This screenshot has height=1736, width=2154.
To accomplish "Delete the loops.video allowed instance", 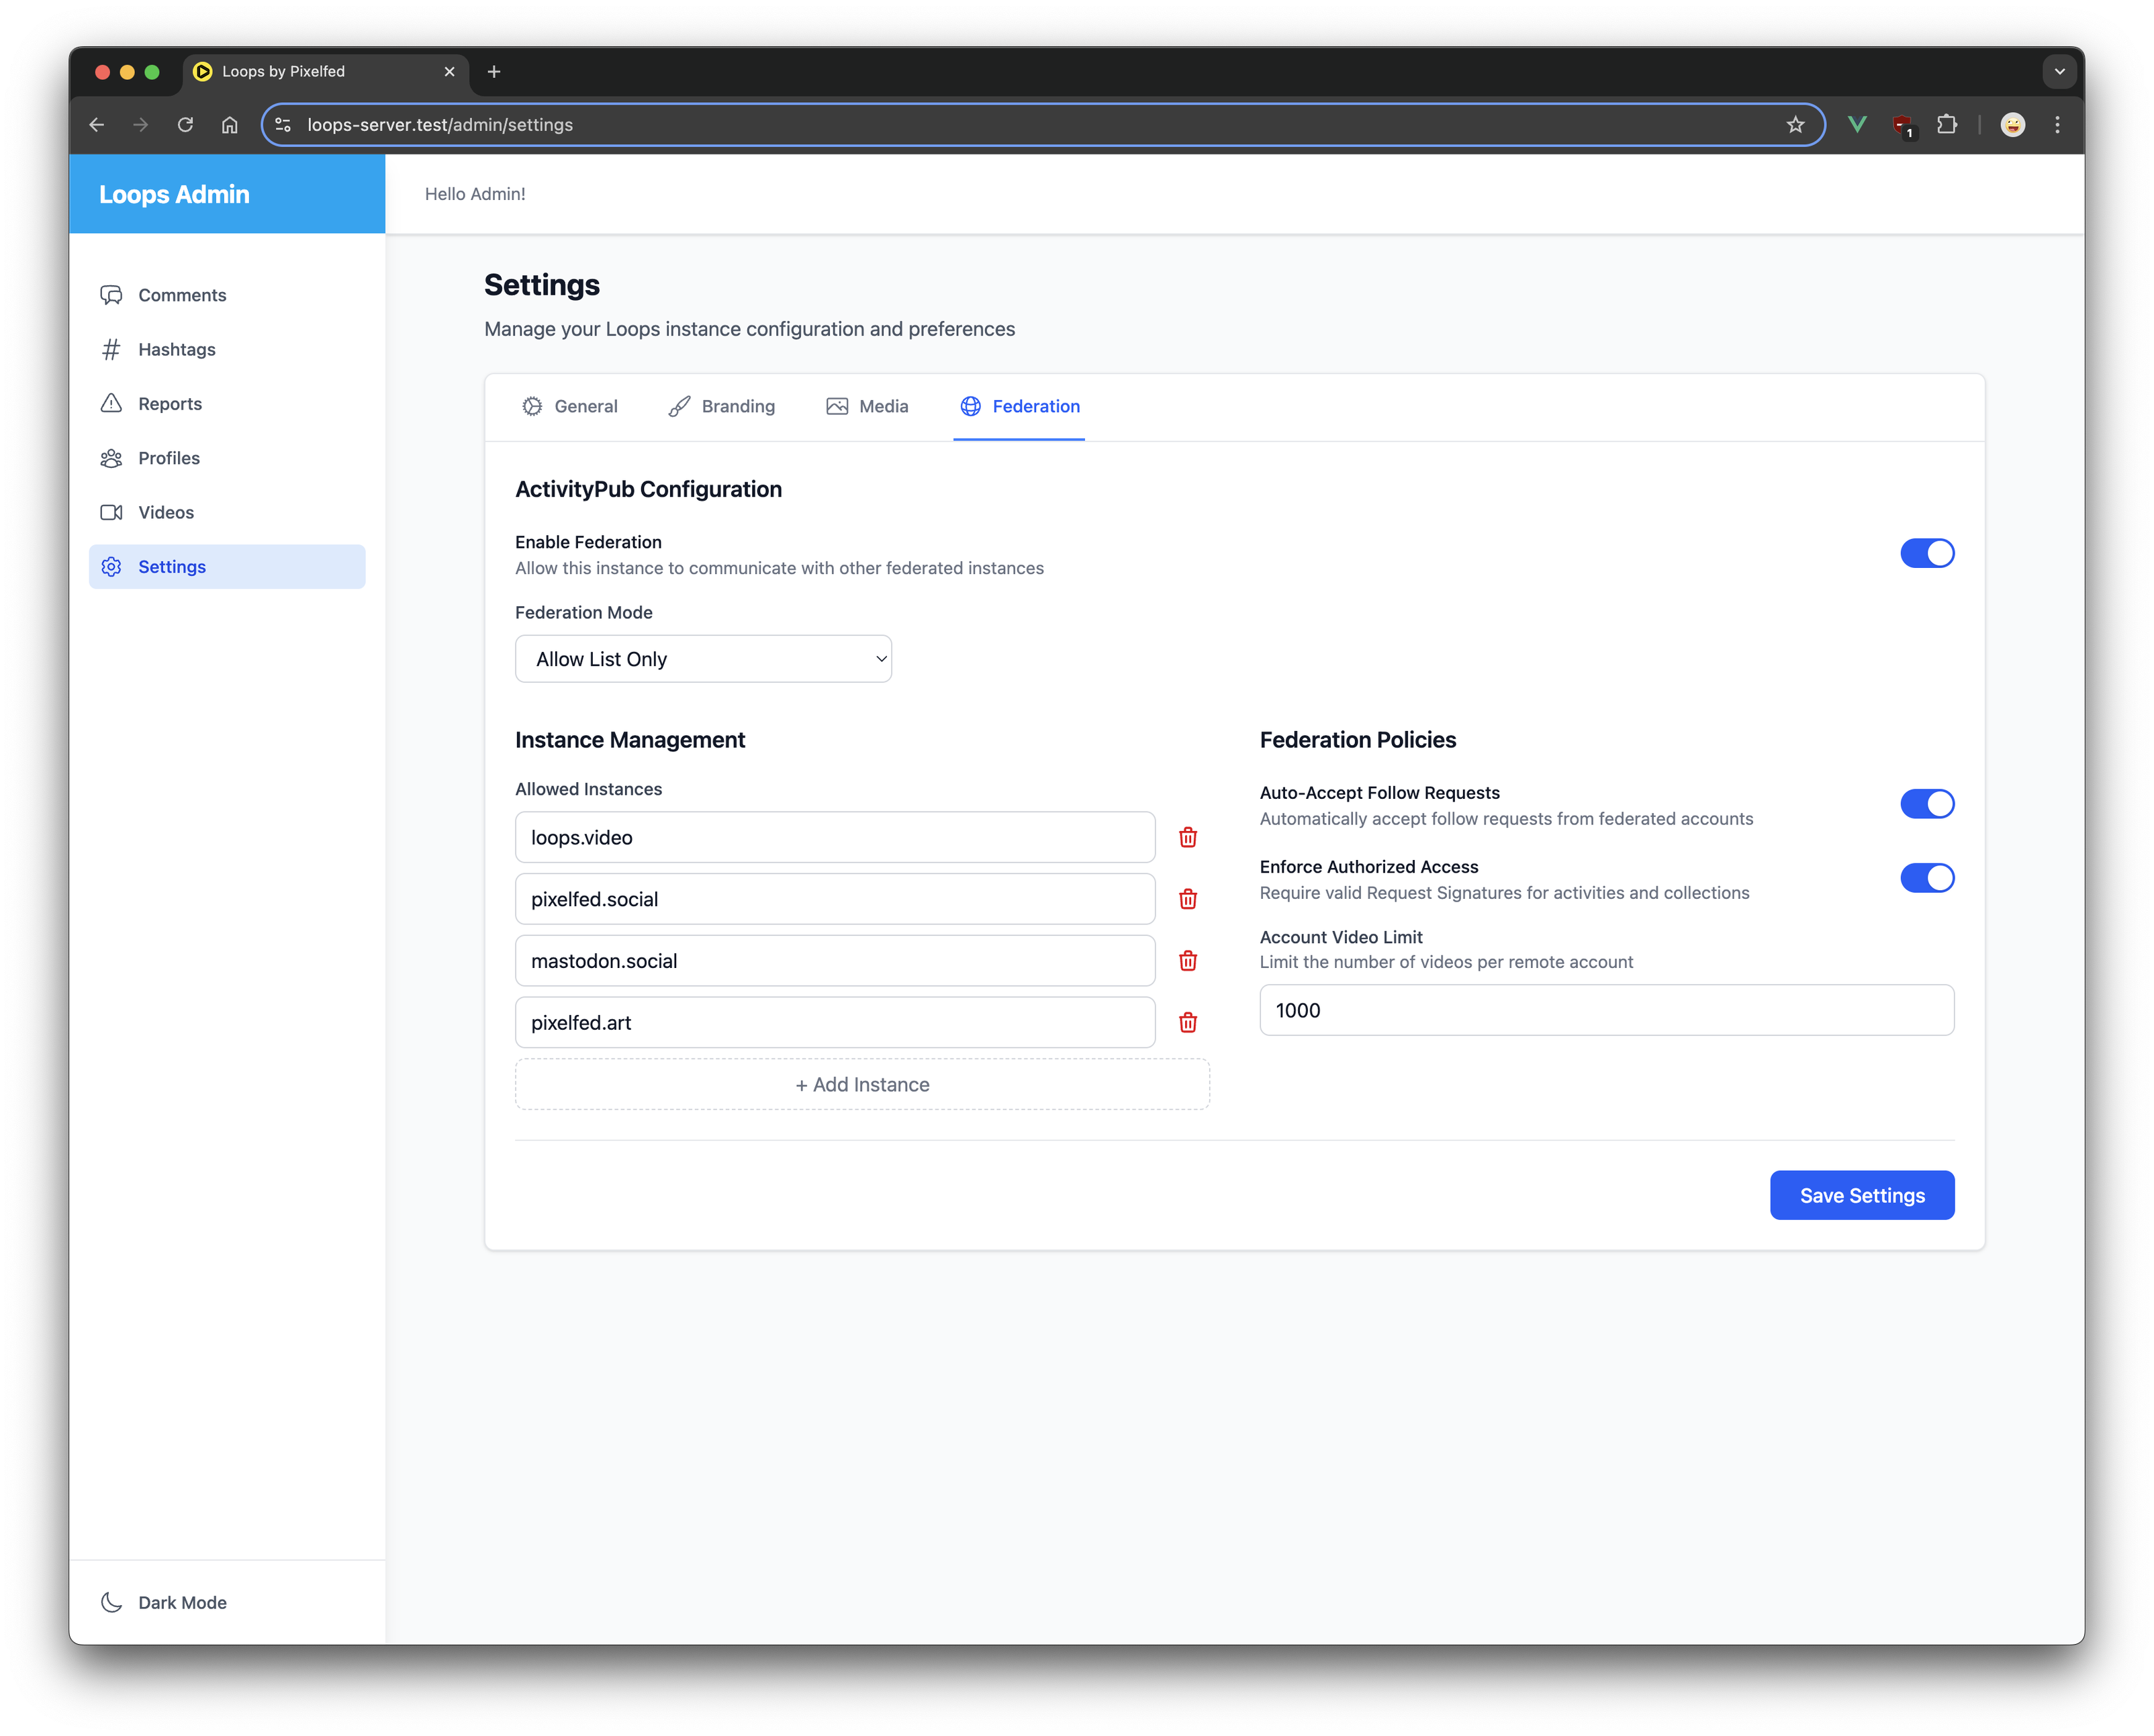I will point(1187,837).
